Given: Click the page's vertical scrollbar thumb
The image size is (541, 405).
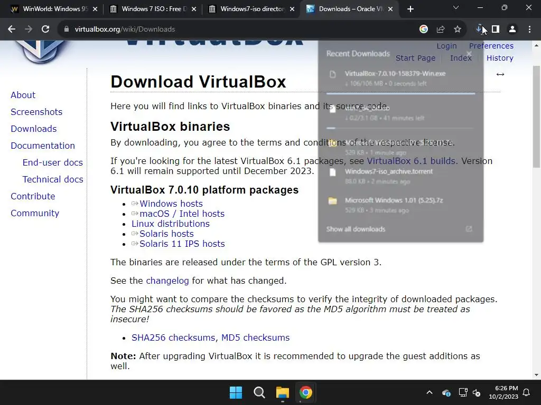Looking at the screenshot, I should pyautogui.click(x=536, y=117).
